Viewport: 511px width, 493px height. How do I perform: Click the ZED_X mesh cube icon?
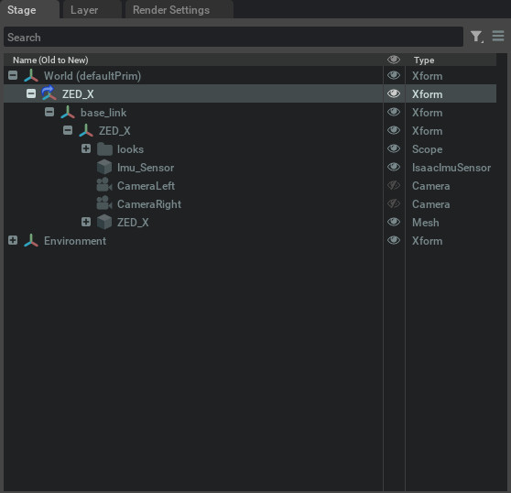pyautogui.click(x=104, y=222)
